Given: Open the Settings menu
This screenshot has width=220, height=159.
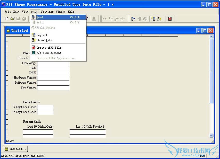Looking at the screenshot, I should point(47,12).
